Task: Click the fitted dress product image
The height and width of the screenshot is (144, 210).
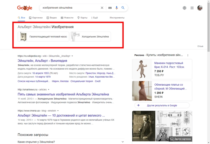Action: 142,91
